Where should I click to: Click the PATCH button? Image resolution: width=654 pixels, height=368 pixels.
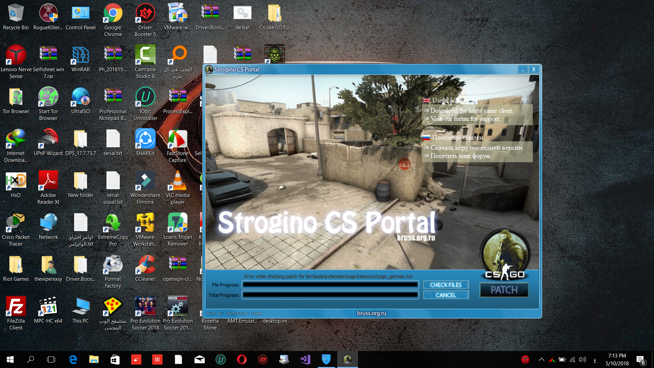coord(504,290)
